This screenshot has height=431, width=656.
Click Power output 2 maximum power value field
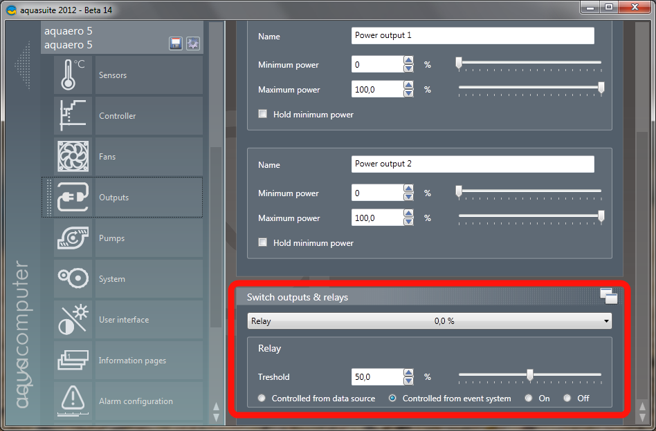(x=378, y=218)
